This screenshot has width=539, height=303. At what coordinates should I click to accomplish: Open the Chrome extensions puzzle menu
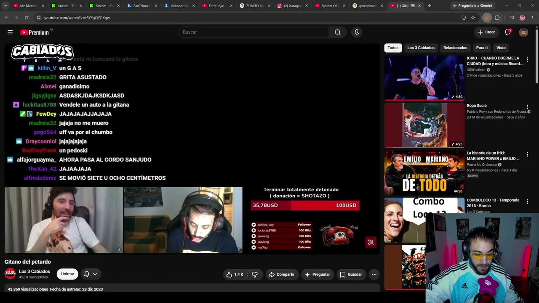coord(497,18)
